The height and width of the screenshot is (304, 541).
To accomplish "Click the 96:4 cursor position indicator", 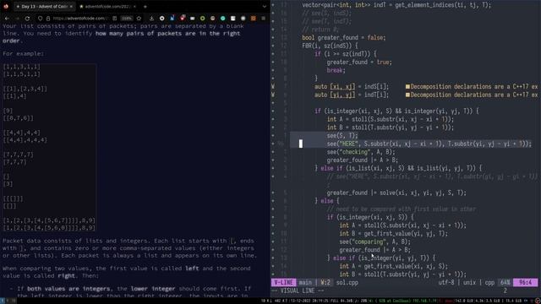I will (x=525, y=283).
